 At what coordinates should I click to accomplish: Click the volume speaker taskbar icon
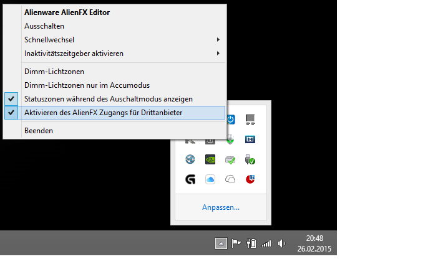click(x=281, y=243)
